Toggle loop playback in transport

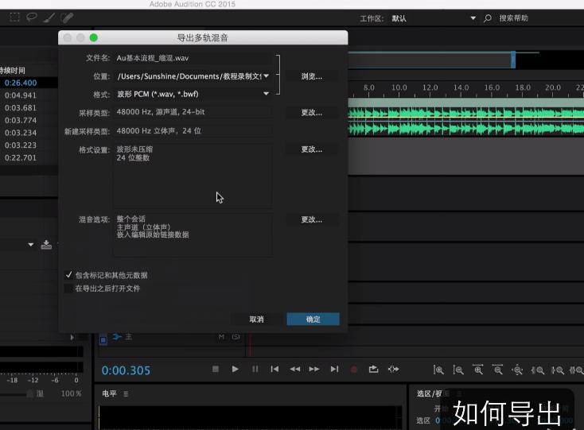(374, 369)
